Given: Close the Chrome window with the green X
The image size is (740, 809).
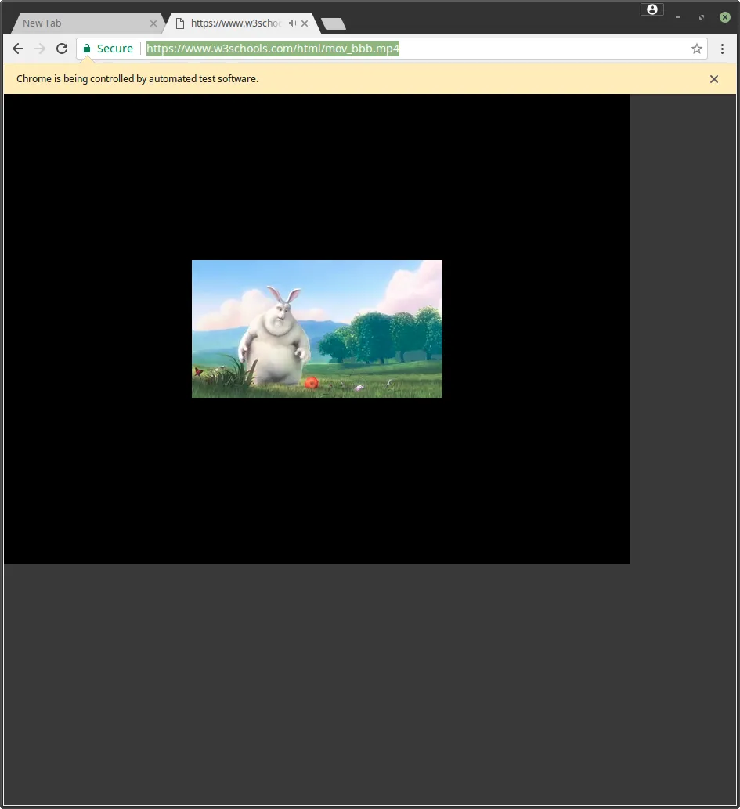Looking at the screenshot, I should [725, 17].
